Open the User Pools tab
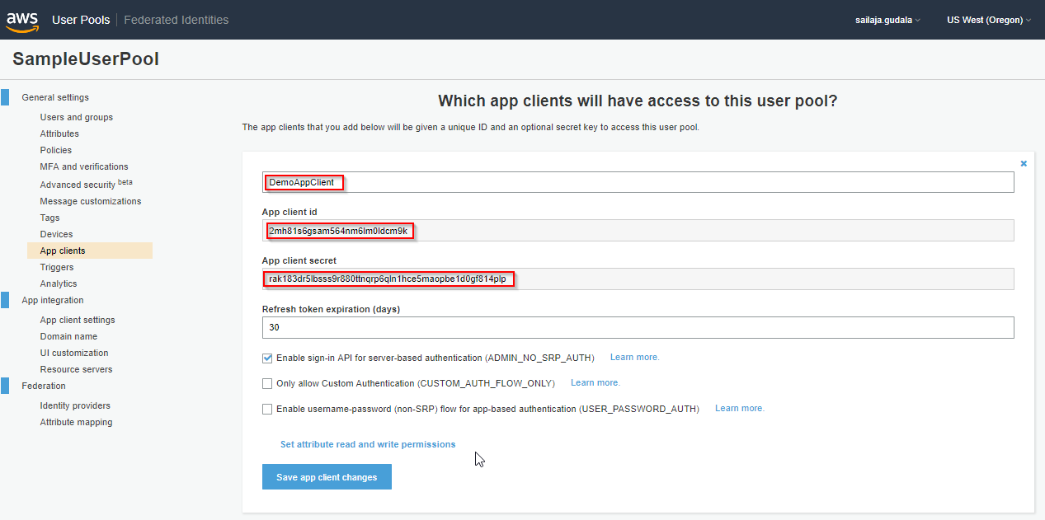The height and width of the screenshot is (520, 1045). 81,20
